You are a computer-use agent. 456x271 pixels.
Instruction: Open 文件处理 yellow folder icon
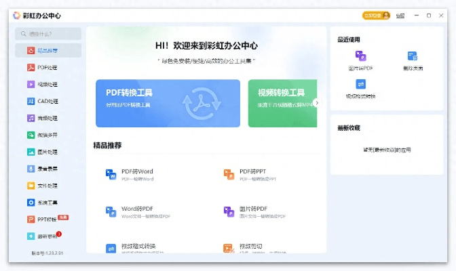31,186
